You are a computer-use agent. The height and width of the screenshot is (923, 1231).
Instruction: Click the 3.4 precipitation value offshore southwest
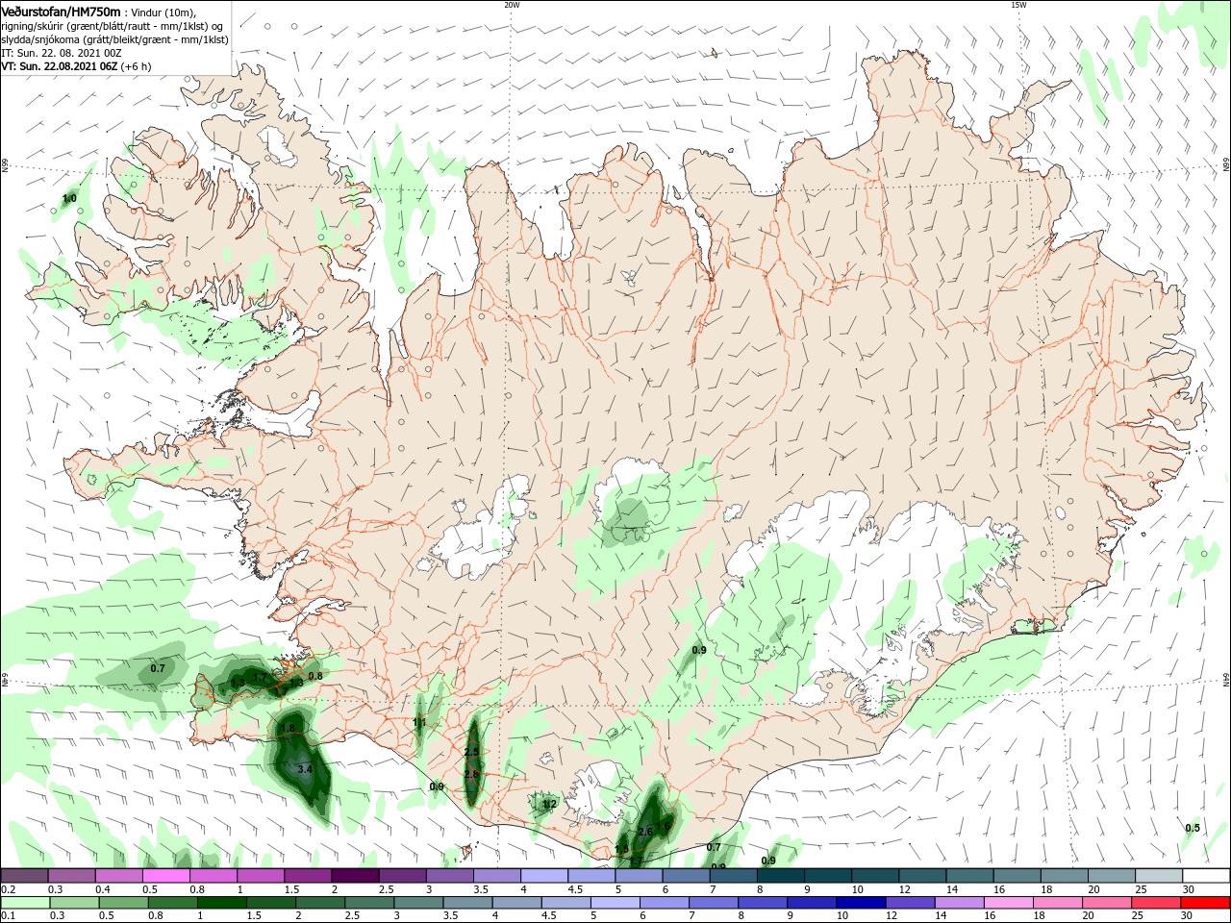pyautogui.click(x=305, y=769)
